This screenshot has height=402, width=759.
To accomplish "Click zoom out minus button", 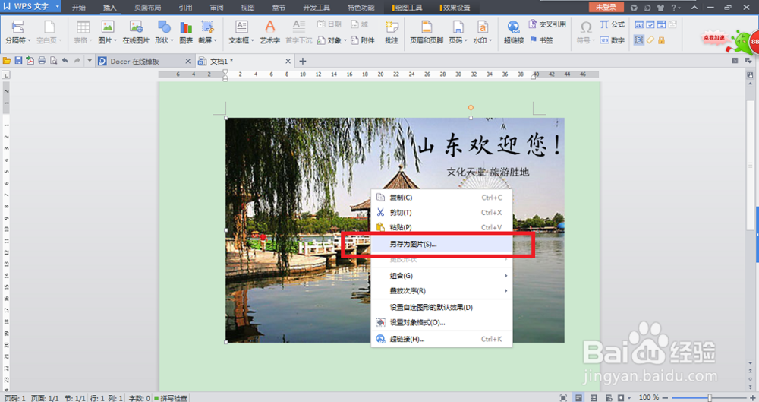I will pyautogui.click(x=665, y=397).
